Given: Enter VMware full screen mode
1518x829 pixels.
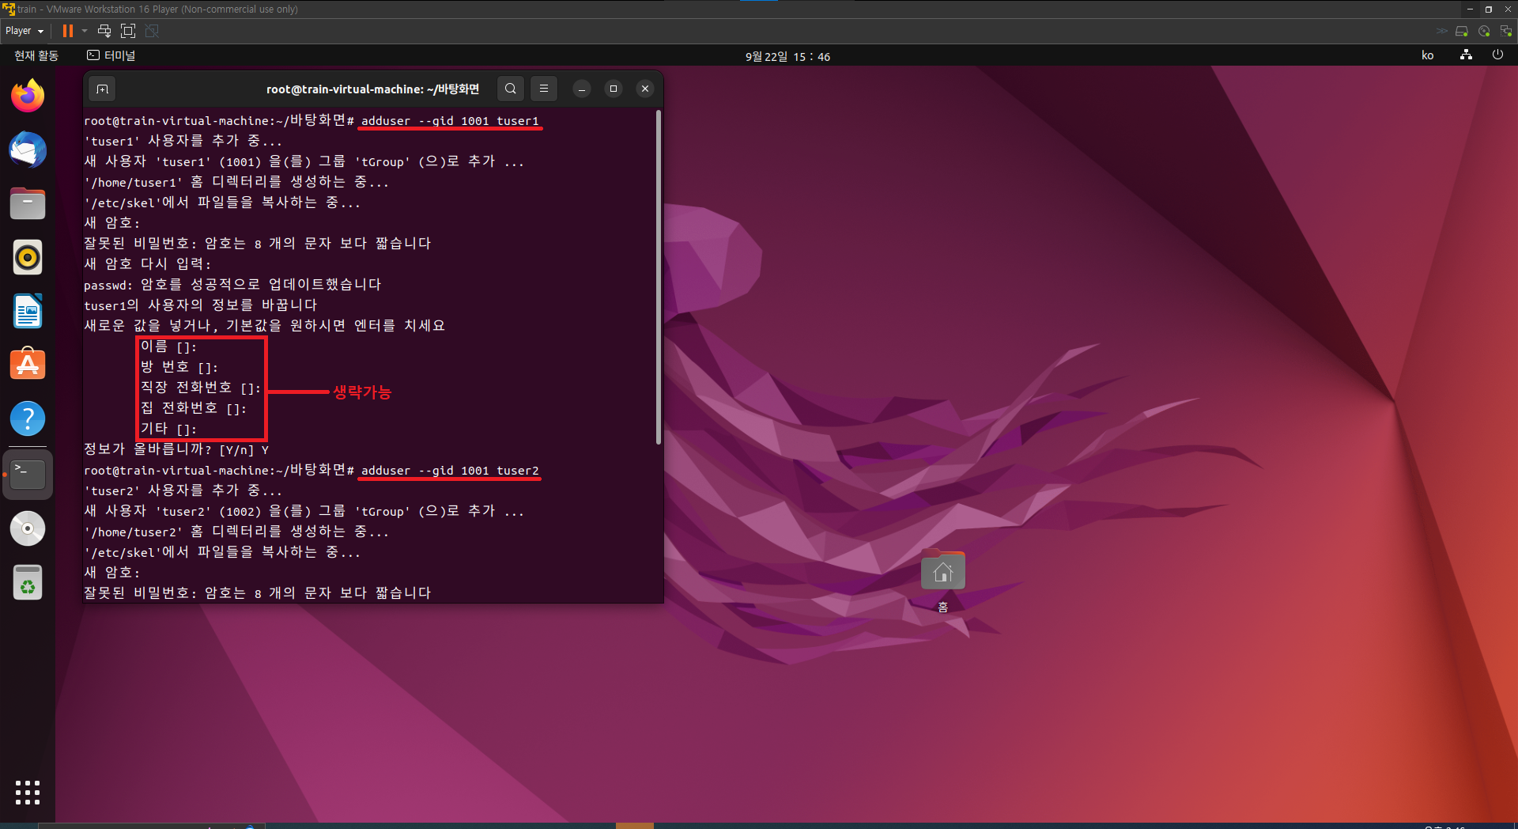Looking at the screenshot, I should pos(128,31).
